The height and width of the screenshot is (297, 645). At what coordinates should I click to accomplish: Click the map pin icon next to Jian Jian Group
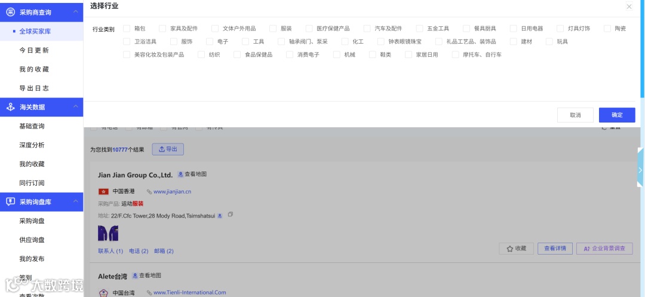180,174
